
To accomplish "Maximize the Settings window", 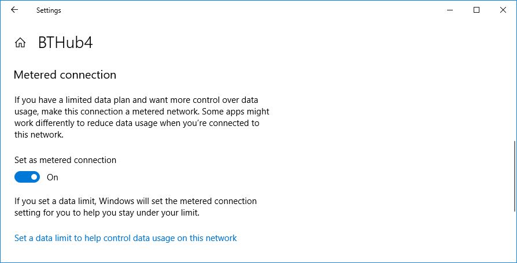I will click(x=477, y=10).
